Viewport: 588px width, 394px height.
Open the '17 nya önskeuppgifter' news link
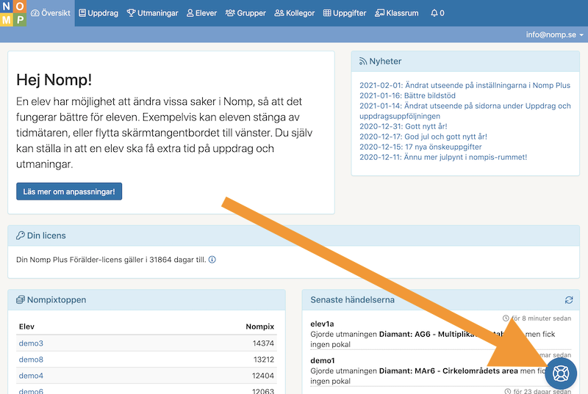point(420,147)
